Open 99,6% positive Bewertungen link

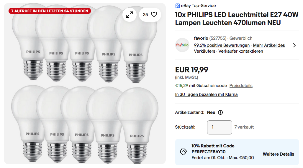[x=222, y=45]
